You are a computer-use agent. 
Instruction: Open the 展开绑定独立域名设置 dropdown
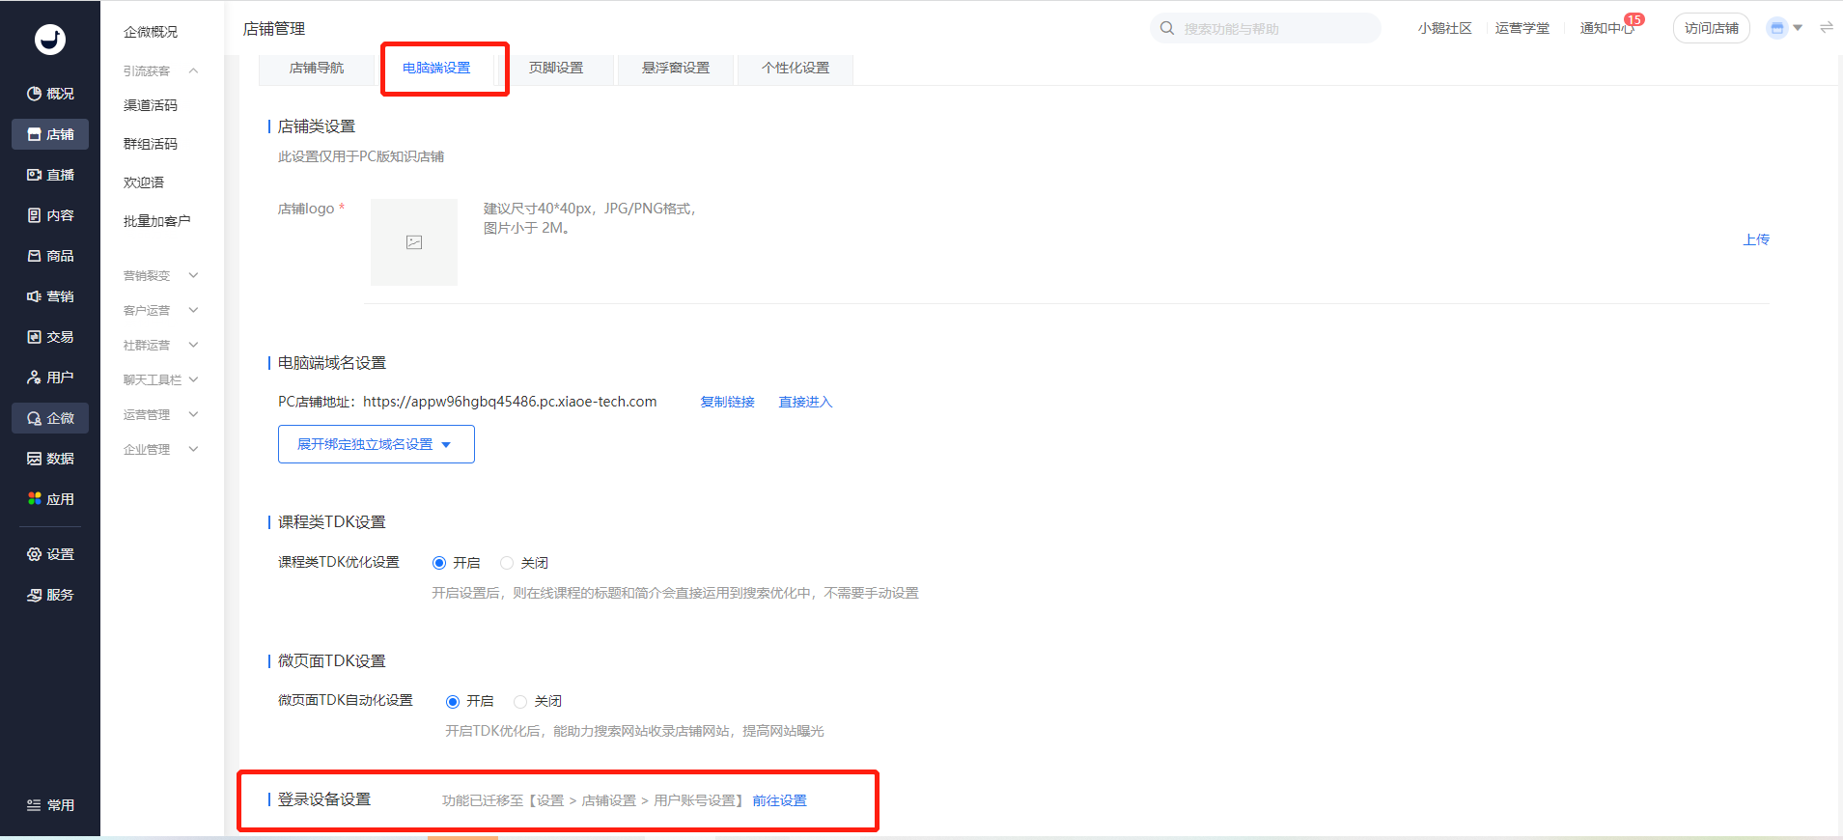377,444
